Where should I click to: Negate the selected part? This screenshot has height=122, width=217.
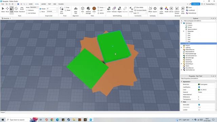pyautogui.click(x=120, y=10)
